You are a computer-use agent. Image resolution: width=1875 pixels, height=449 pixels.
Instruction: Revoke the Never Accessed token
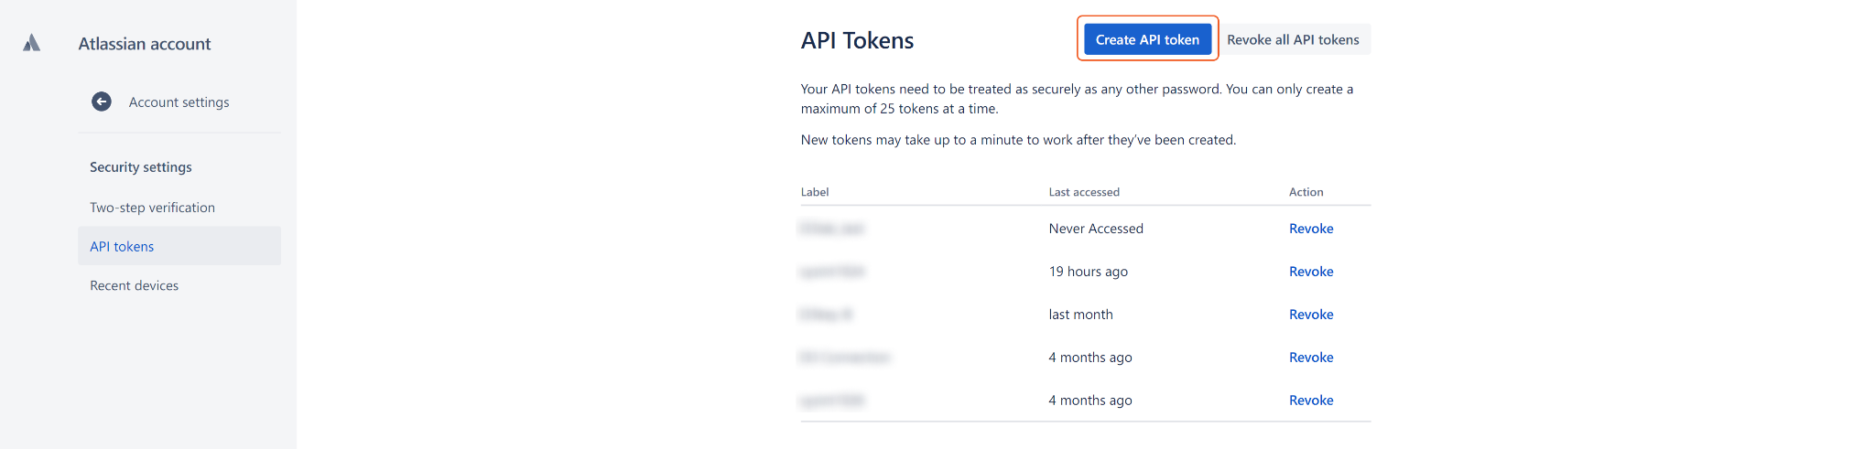1311,229
